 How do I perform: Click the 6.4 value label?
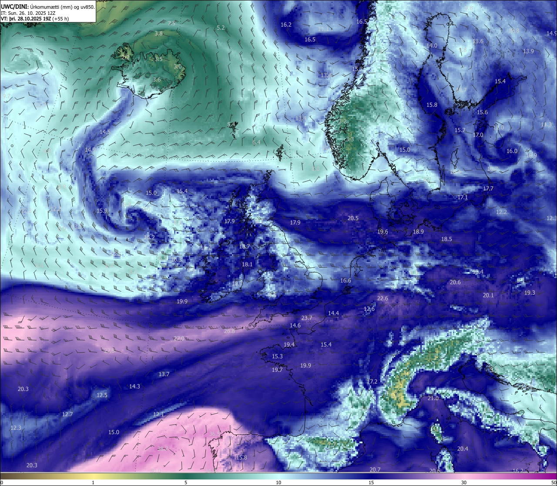(256, 142)
